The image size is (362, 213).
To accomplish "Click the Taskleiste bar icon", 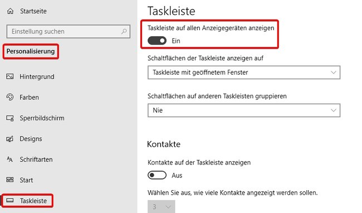I will 9,200.
